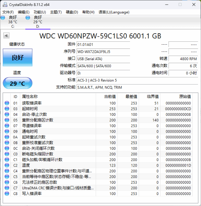Click the status orb for ID C2 温度 row
201x206 pixels.
tap(7, 165)
